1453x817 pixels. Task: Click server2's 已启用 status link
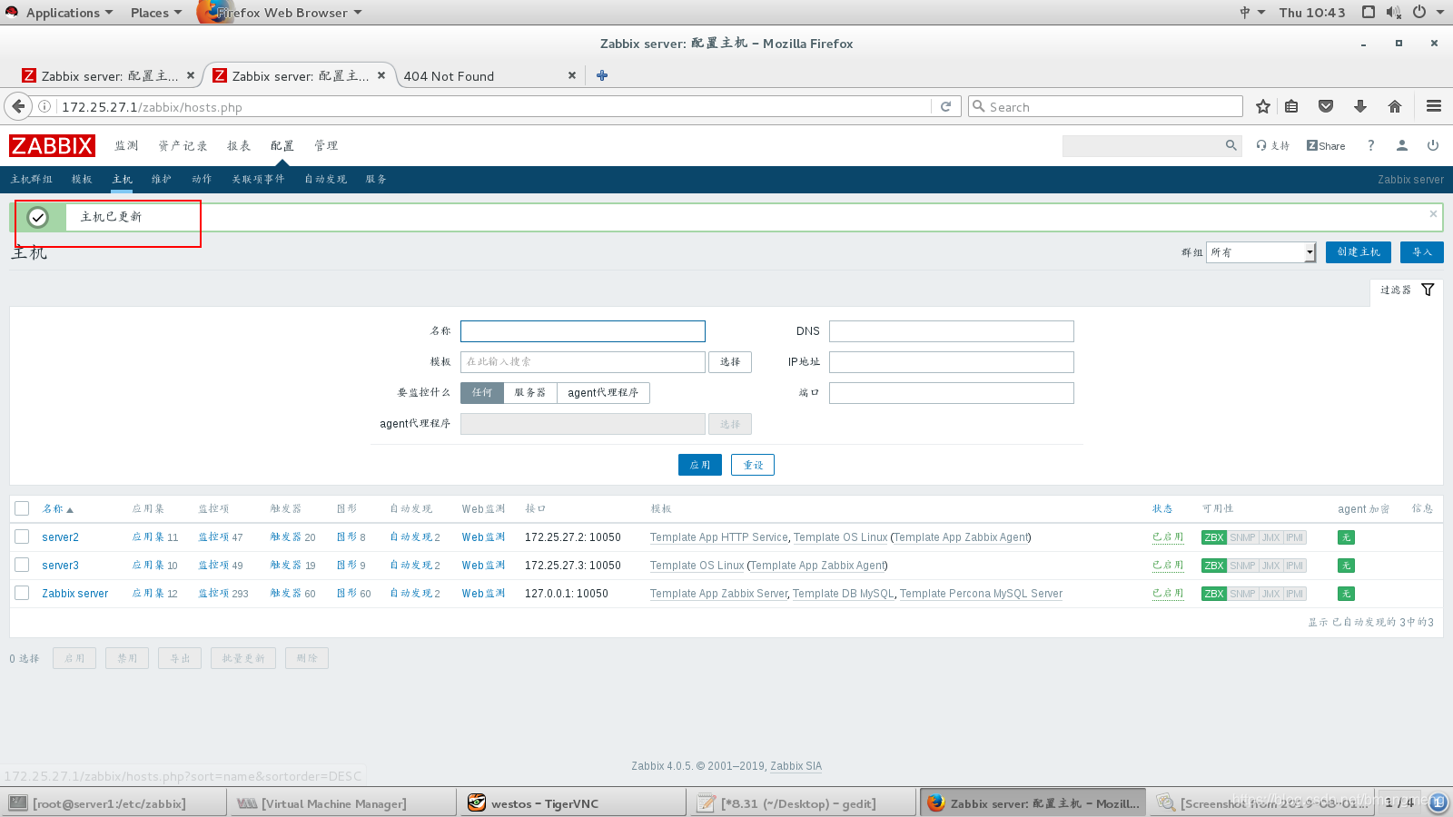pos(1168,537)
